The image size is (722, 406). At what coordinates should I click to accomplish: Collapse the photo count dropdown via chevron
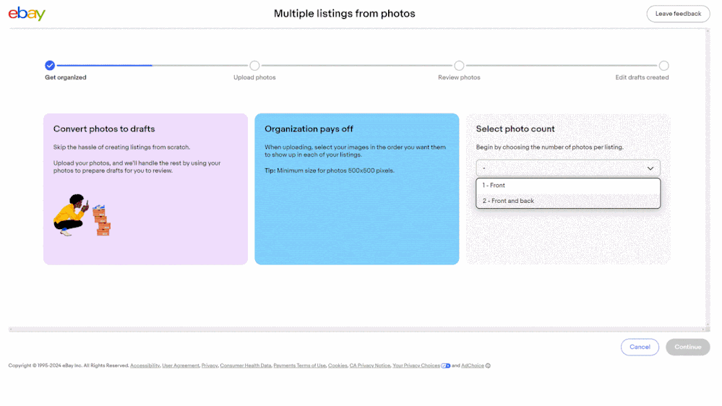click(650, 168)
